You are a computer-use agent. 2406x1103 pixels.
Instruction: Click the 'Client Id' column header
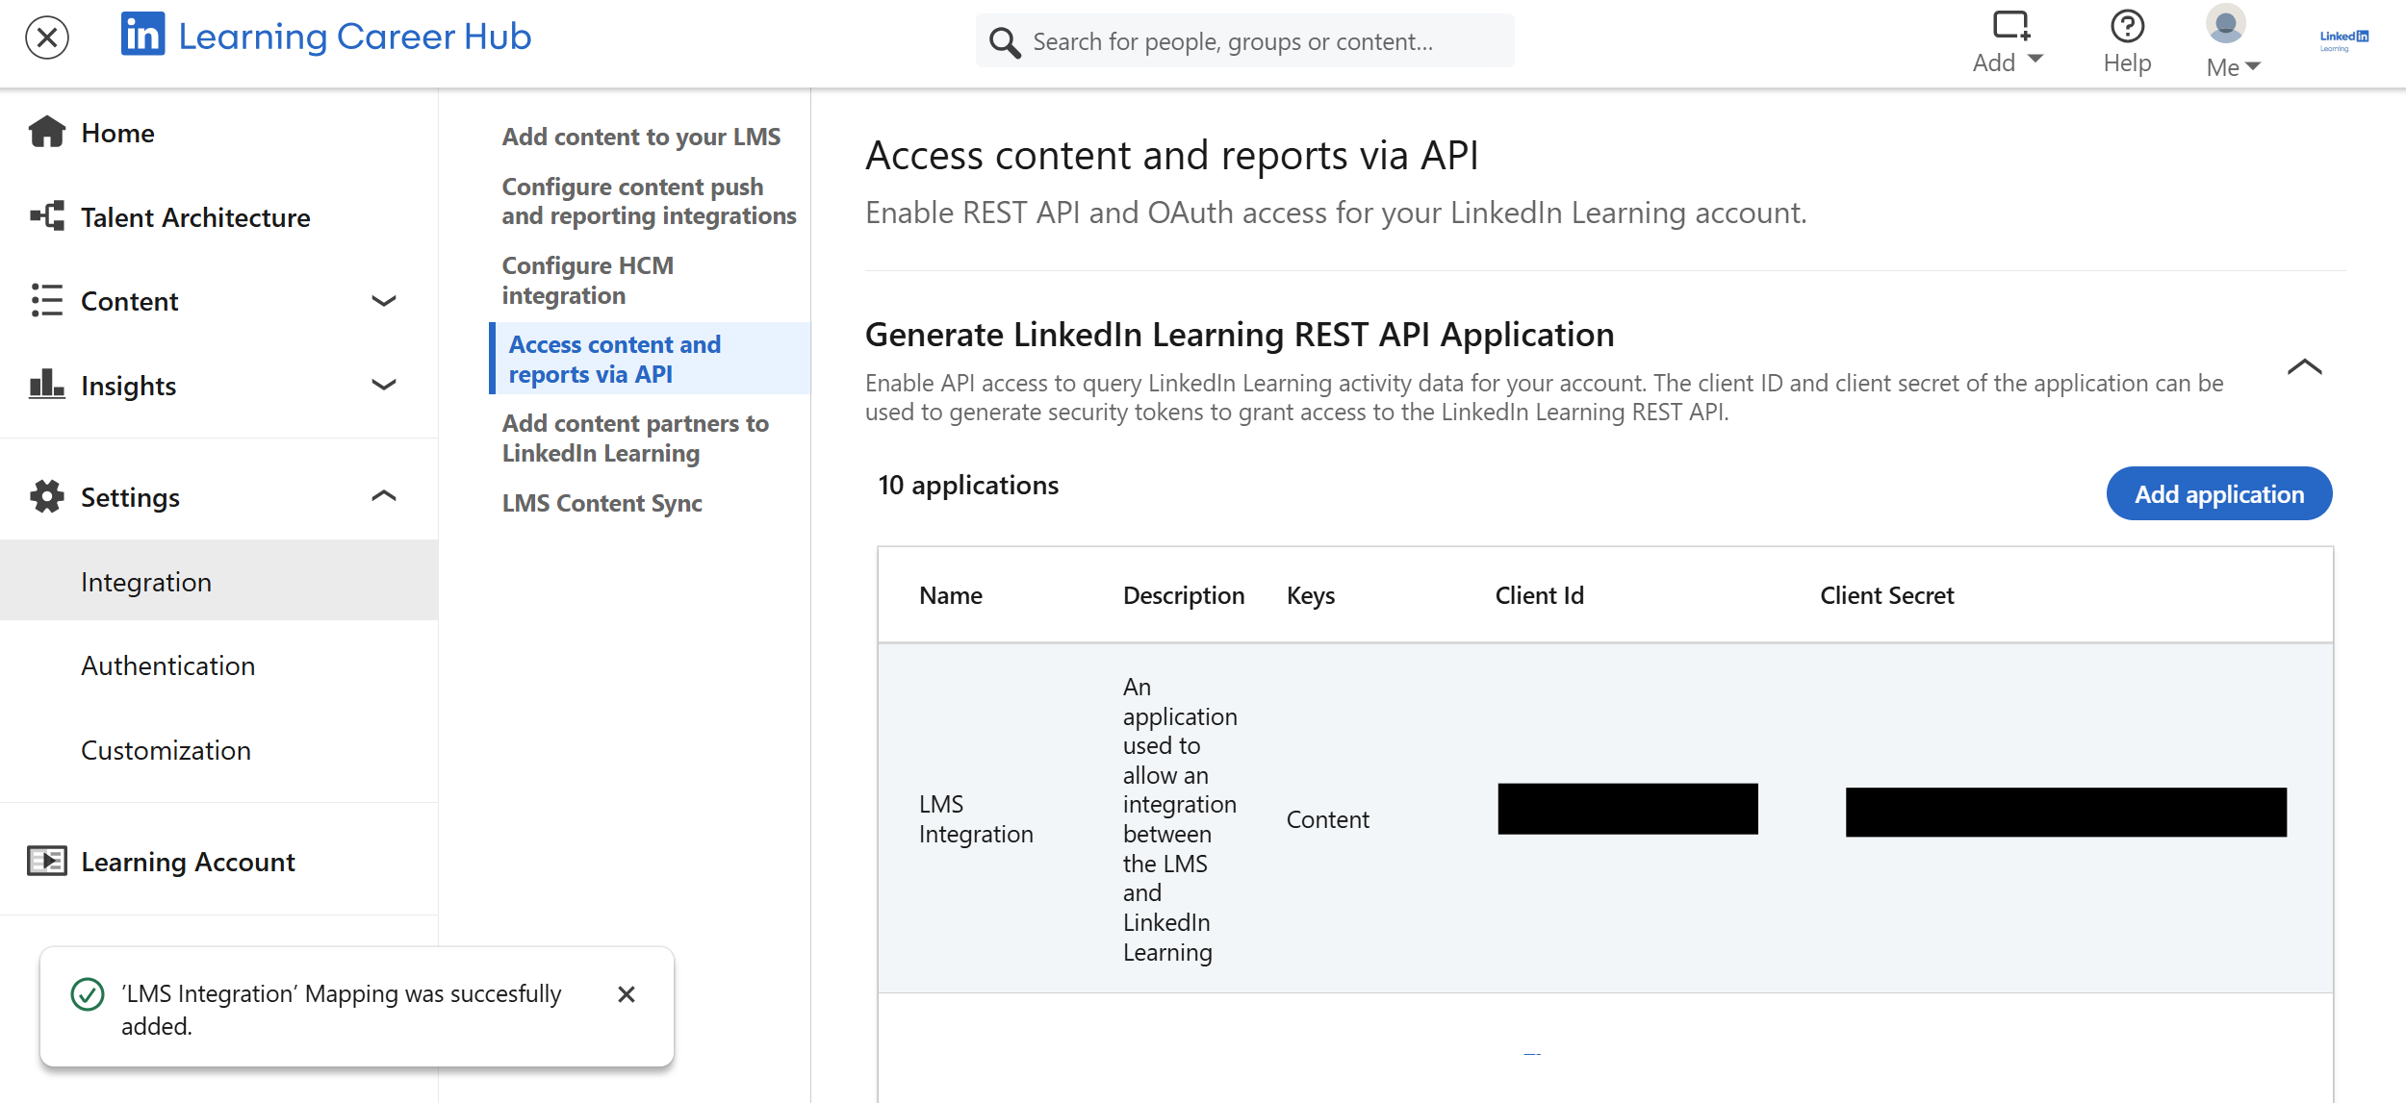[x=1539, y=595]
